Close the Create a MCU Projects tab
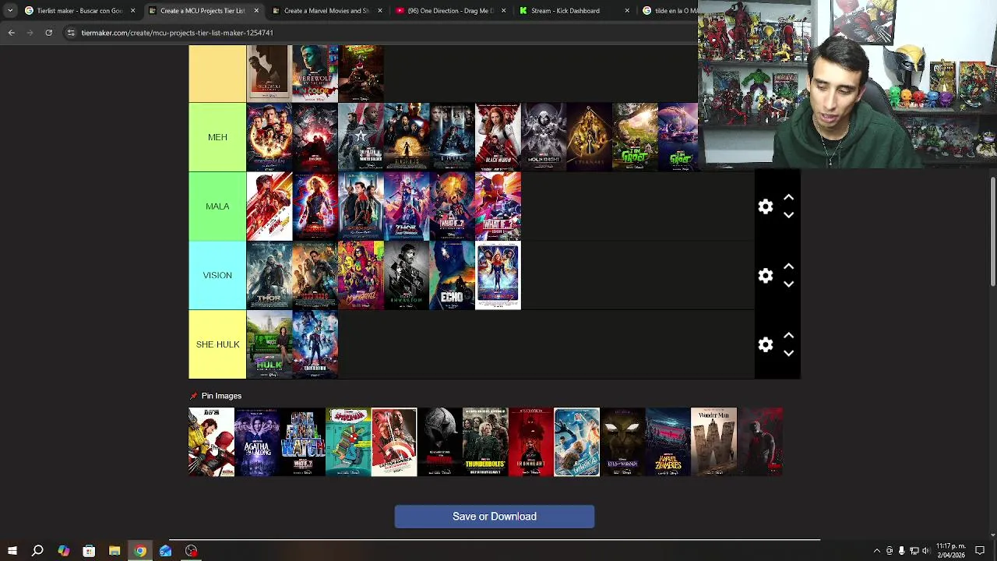 [x=256, y=11]
